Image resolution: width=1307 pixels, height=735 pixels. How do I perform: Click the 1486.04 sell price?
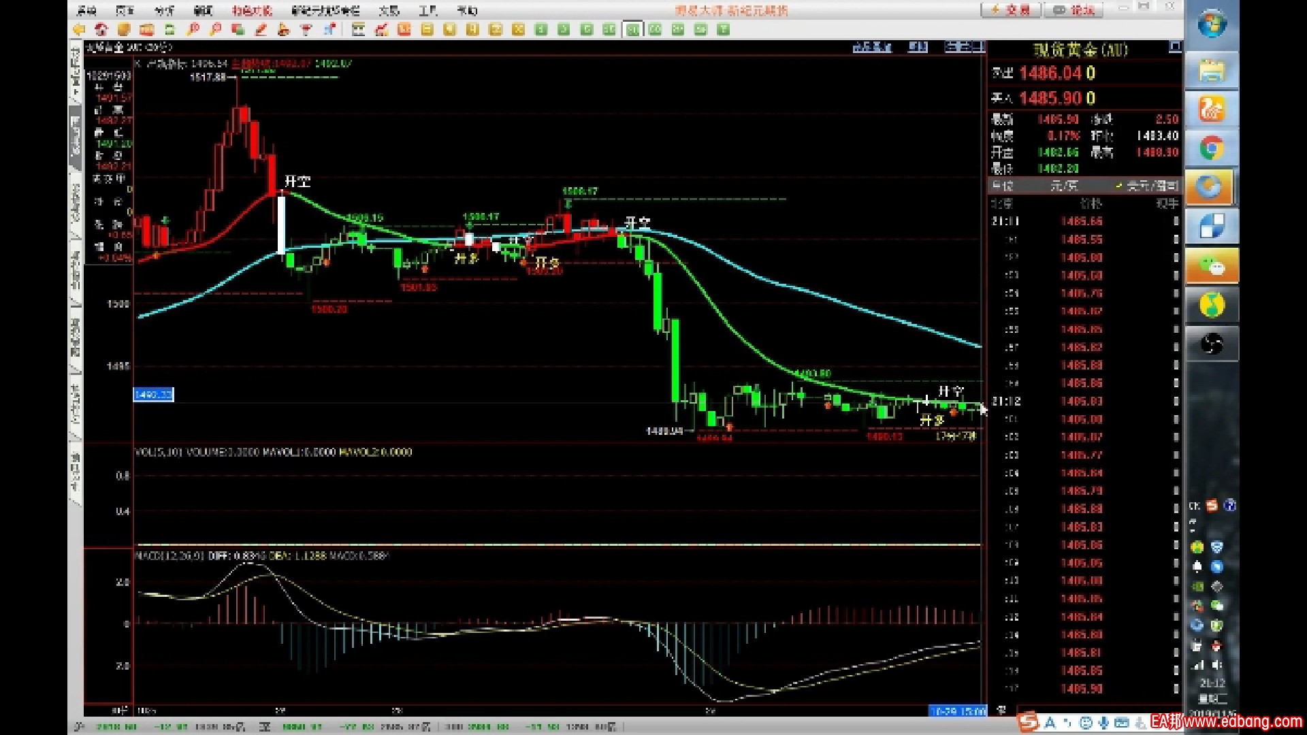1050,73
